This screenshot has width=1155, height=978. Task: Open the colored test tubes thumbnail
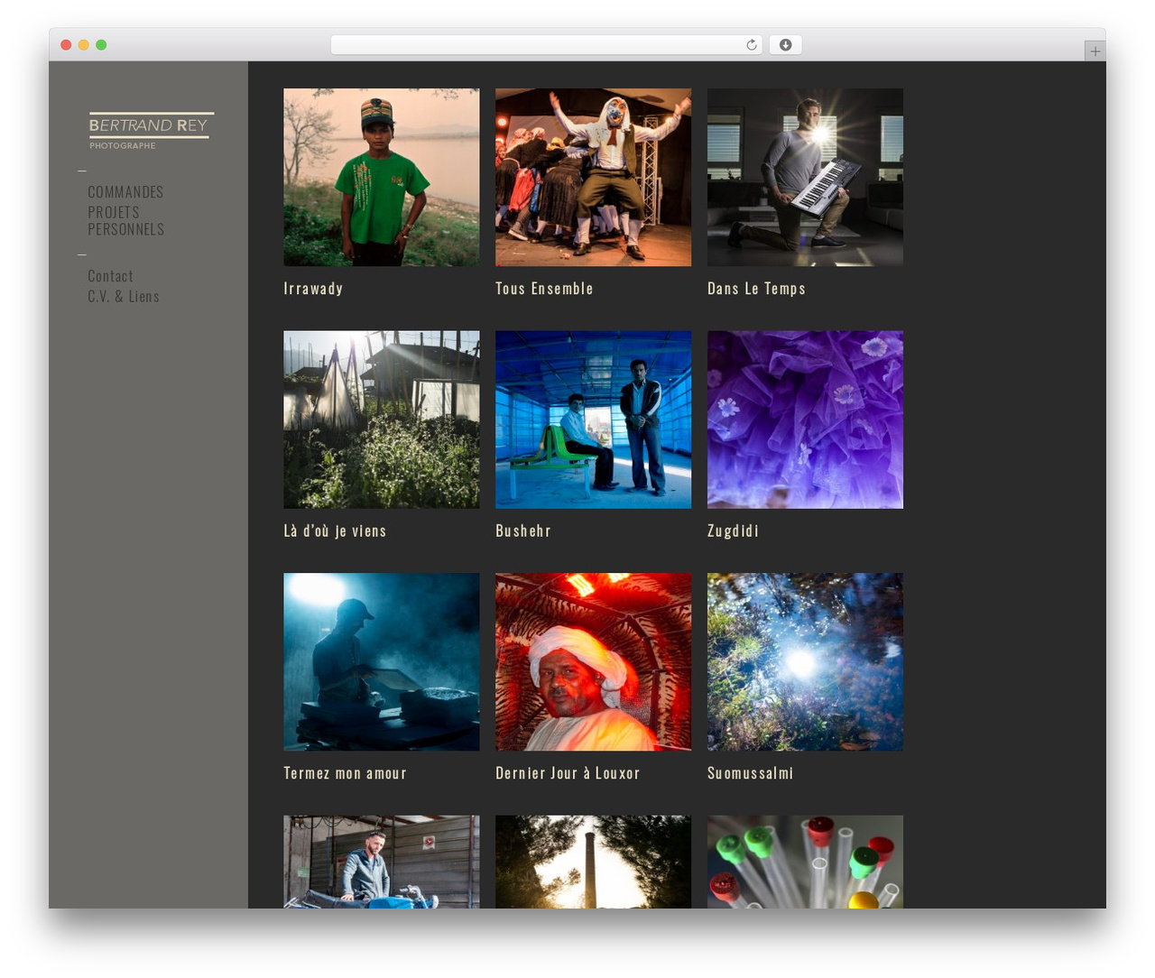(805, 862)
